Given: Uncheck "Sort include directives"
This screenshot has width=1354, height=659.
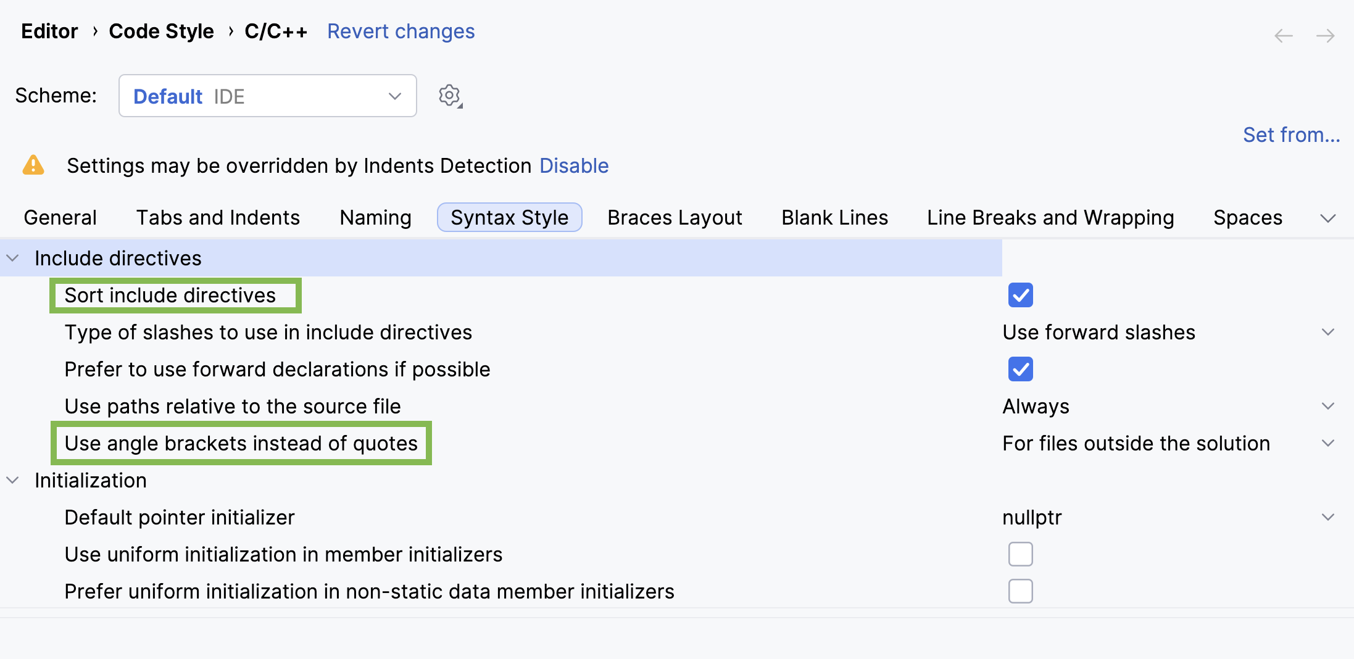Looking at the screenshot, I should [x=1020, y=295].
